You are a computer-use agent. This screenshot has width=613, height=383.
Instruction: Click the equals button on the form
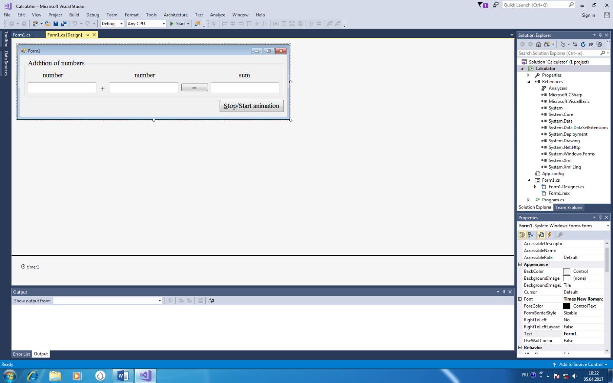click(194, 88)
